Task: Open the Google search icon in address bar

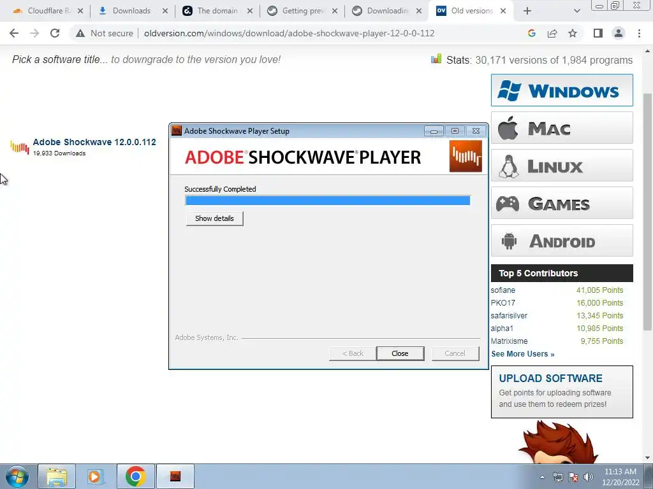Action: (531, 33)
